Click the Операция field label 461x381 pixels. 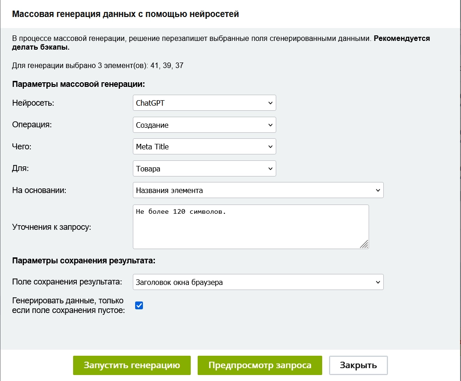point(33,125)
